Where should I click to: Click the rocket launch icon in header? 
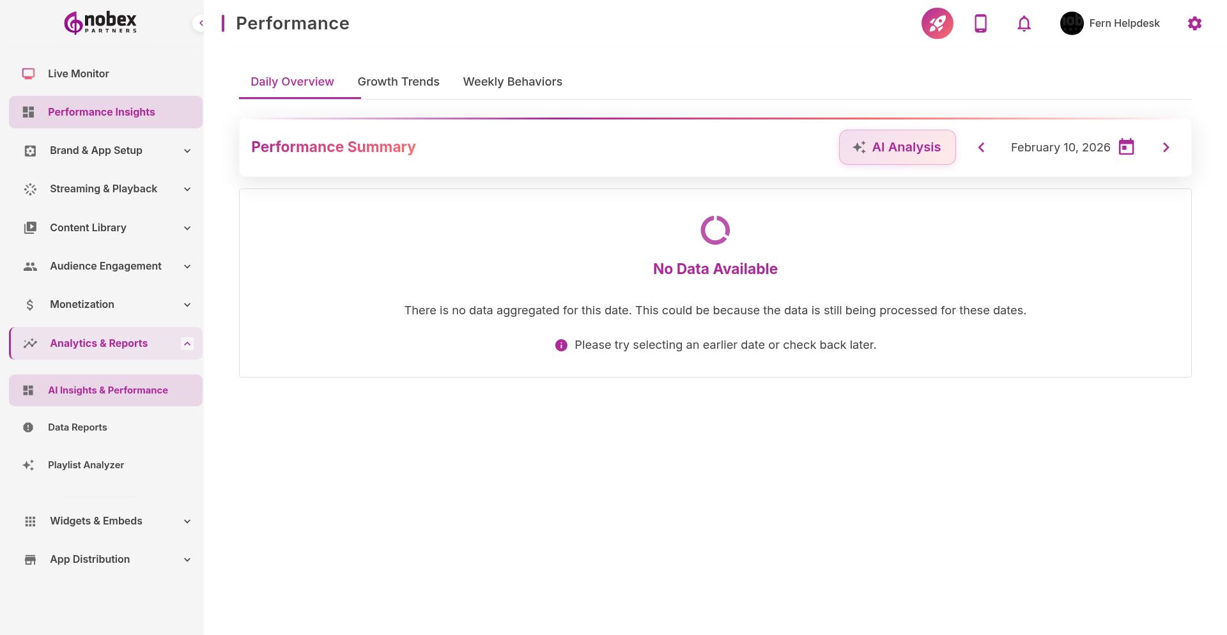pyautogui.click(x=937, y=24)
